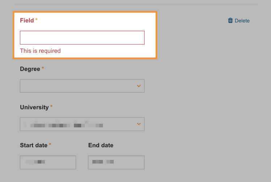
Task: Click the asterisk beside University label
Action: point(51,106)
